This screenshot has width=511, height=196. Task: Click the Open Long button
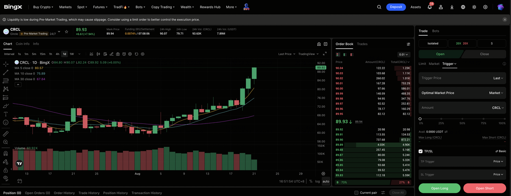click(x=440, y=188)
